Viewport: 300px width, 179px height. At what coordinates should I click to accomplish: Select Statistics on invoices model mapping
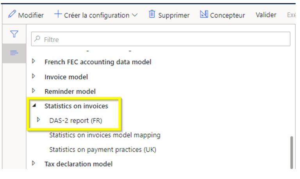(x=105, y=135)
